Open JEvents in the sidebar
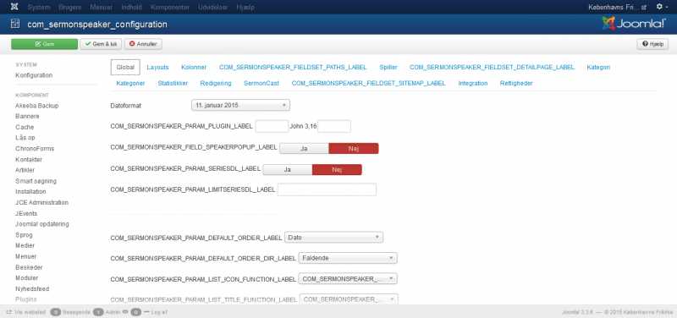The height and width of the screenshot is (318, 677). click(x=26, y=214)
